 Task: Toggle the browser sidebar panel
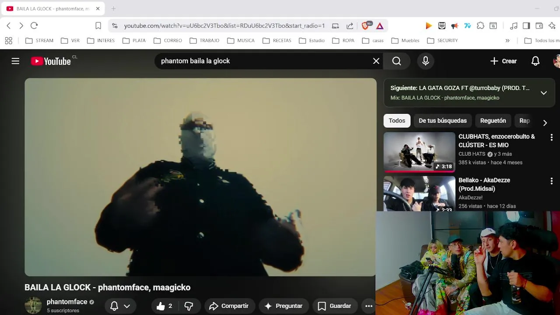point(526,26)
